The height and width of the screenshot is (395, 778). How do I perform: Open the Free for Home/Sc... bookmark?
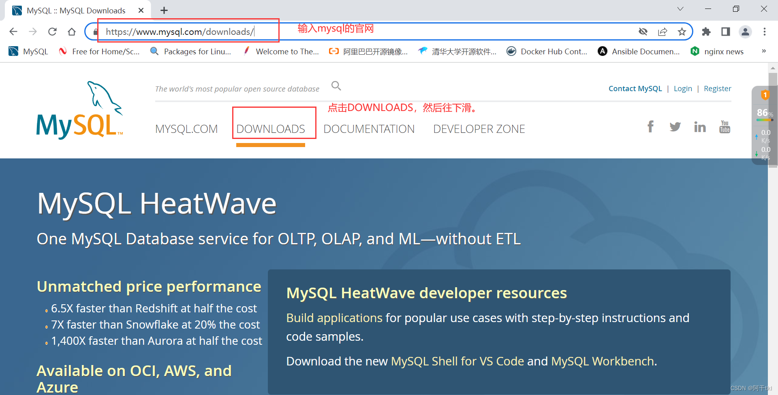tap(99, 51)
